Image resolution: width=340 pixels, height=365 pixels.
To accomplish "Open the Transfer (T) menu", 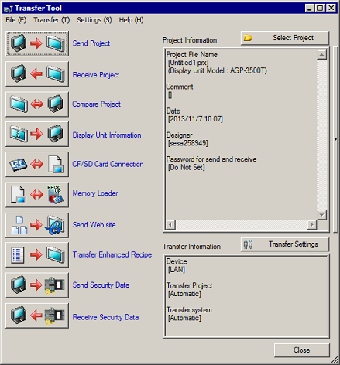I will pyautogui.click(x=52, y=20).
